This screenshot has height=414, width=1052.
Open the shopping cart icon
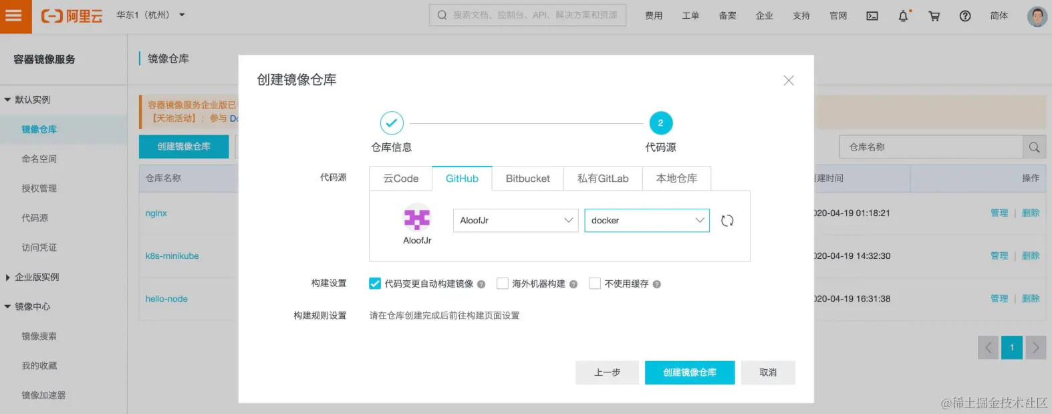pos(934,15)
